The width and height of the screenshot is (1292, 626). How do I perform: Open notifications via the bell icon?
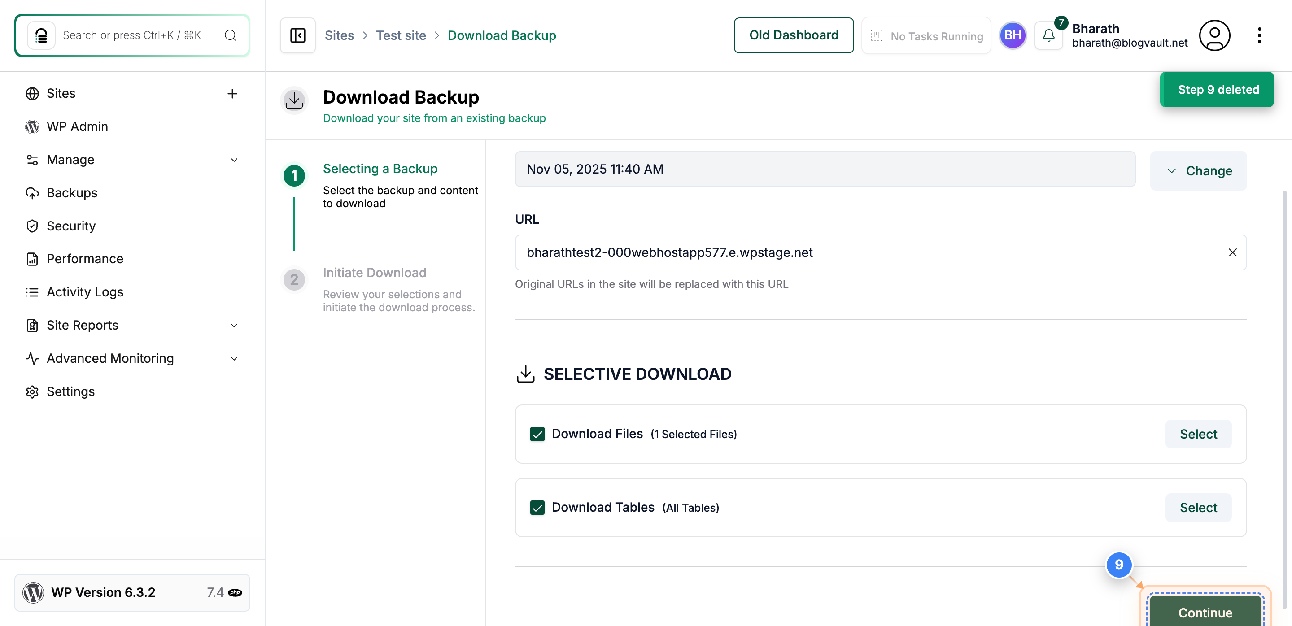coord(1048,35)
